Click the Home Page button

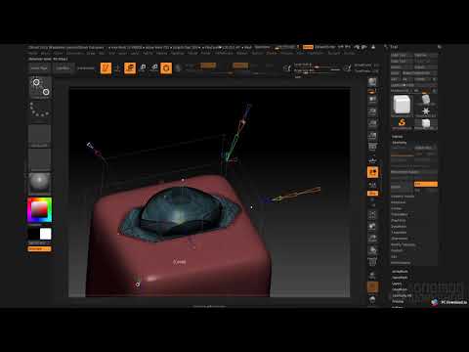coord(39,68)
